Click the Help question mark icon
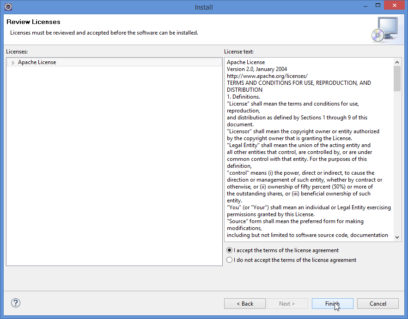 (x=16, y=303)
